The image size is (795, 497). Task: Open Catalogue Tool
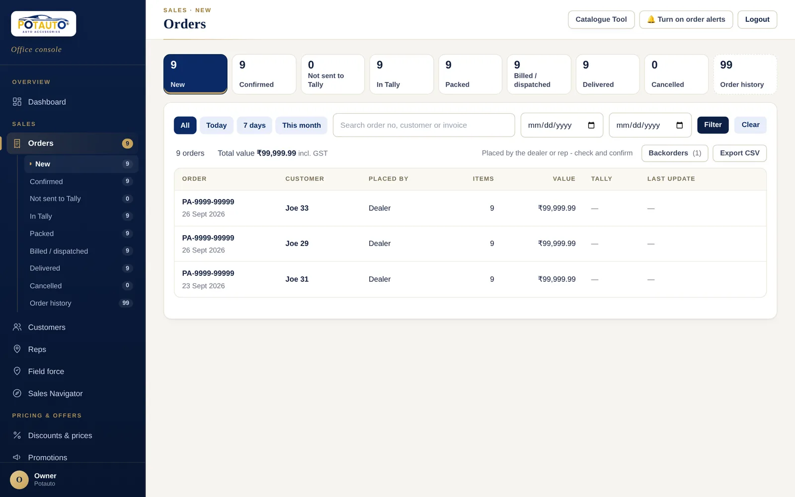pyautogui.click(x=601, y=19)
